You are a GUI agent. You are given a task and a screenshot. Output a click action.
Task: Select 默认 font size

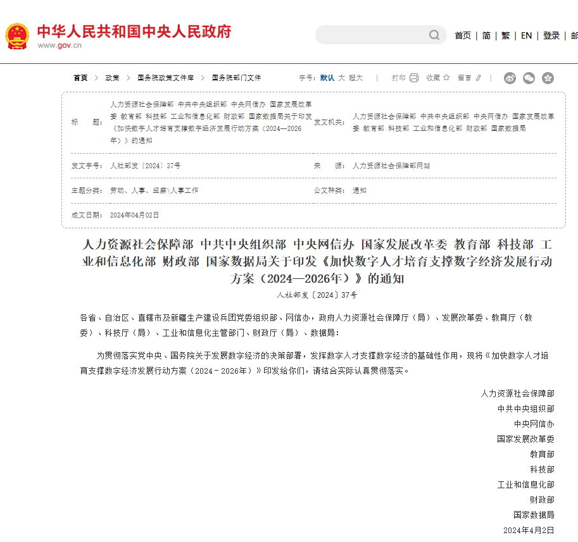pos(327,78)
